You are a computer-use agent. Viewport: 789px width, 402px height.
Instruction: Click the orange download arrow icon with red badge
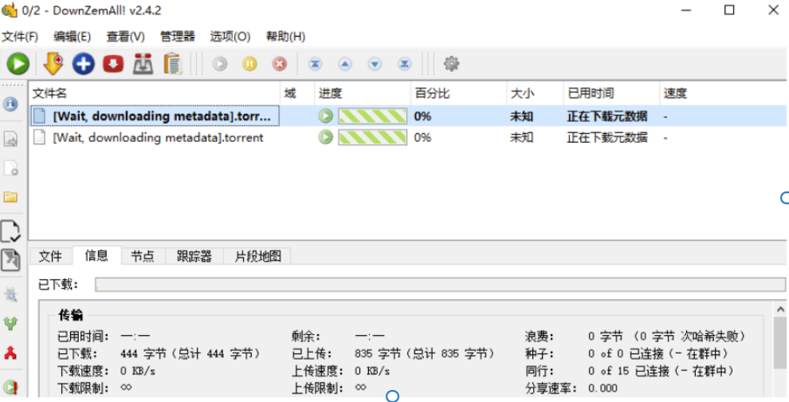[x=53, y=64]
